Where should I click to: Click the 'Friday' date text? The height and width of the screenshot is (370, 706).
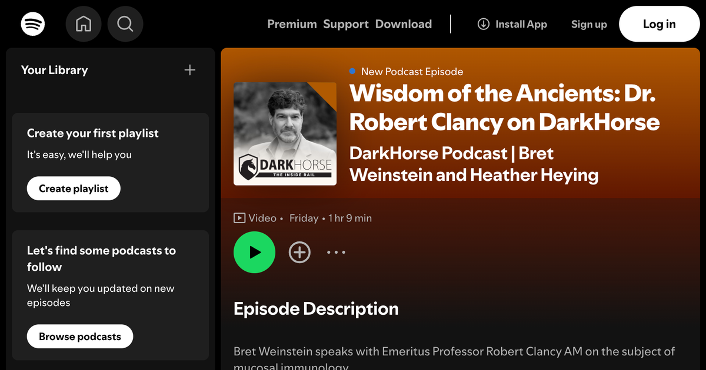[304, 218]
